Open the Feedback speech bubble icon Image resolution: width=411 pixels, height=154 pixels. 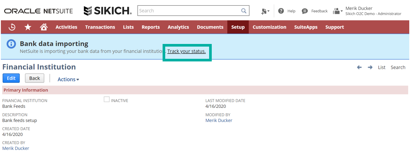pyautogui.click(x=305, y=11)
